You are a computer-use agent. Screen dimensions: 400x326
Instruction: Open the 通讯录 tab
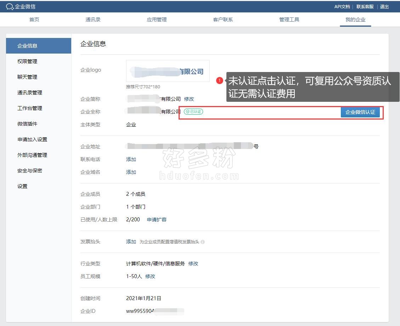(93, 20)
